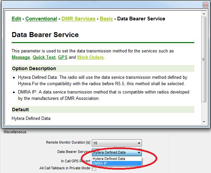
Task: Open the Message help link
Action: coord(21,57)
